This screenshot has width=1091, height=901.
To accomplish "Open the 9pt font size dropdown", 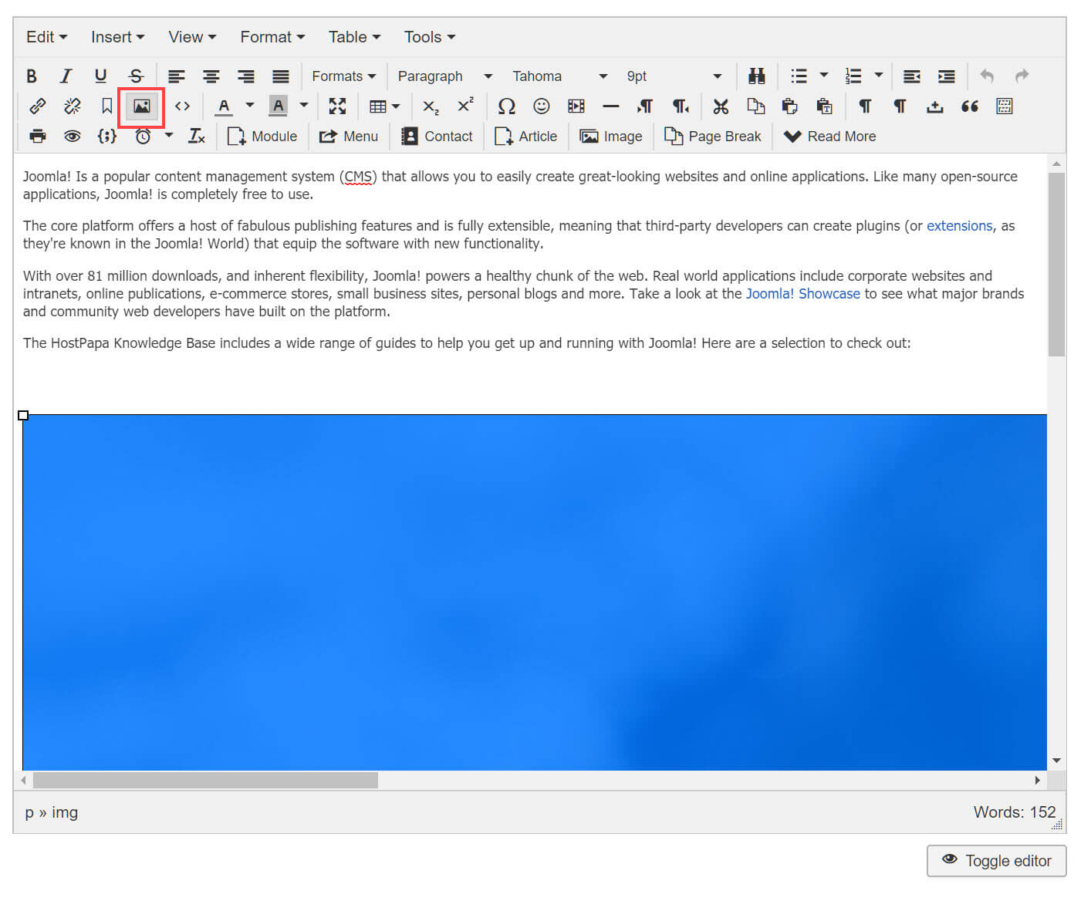I will 674,76.
